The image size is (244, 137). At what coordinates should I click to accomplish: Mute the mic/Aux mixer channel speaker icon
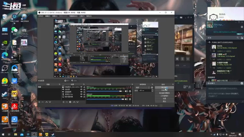(126, 91)
